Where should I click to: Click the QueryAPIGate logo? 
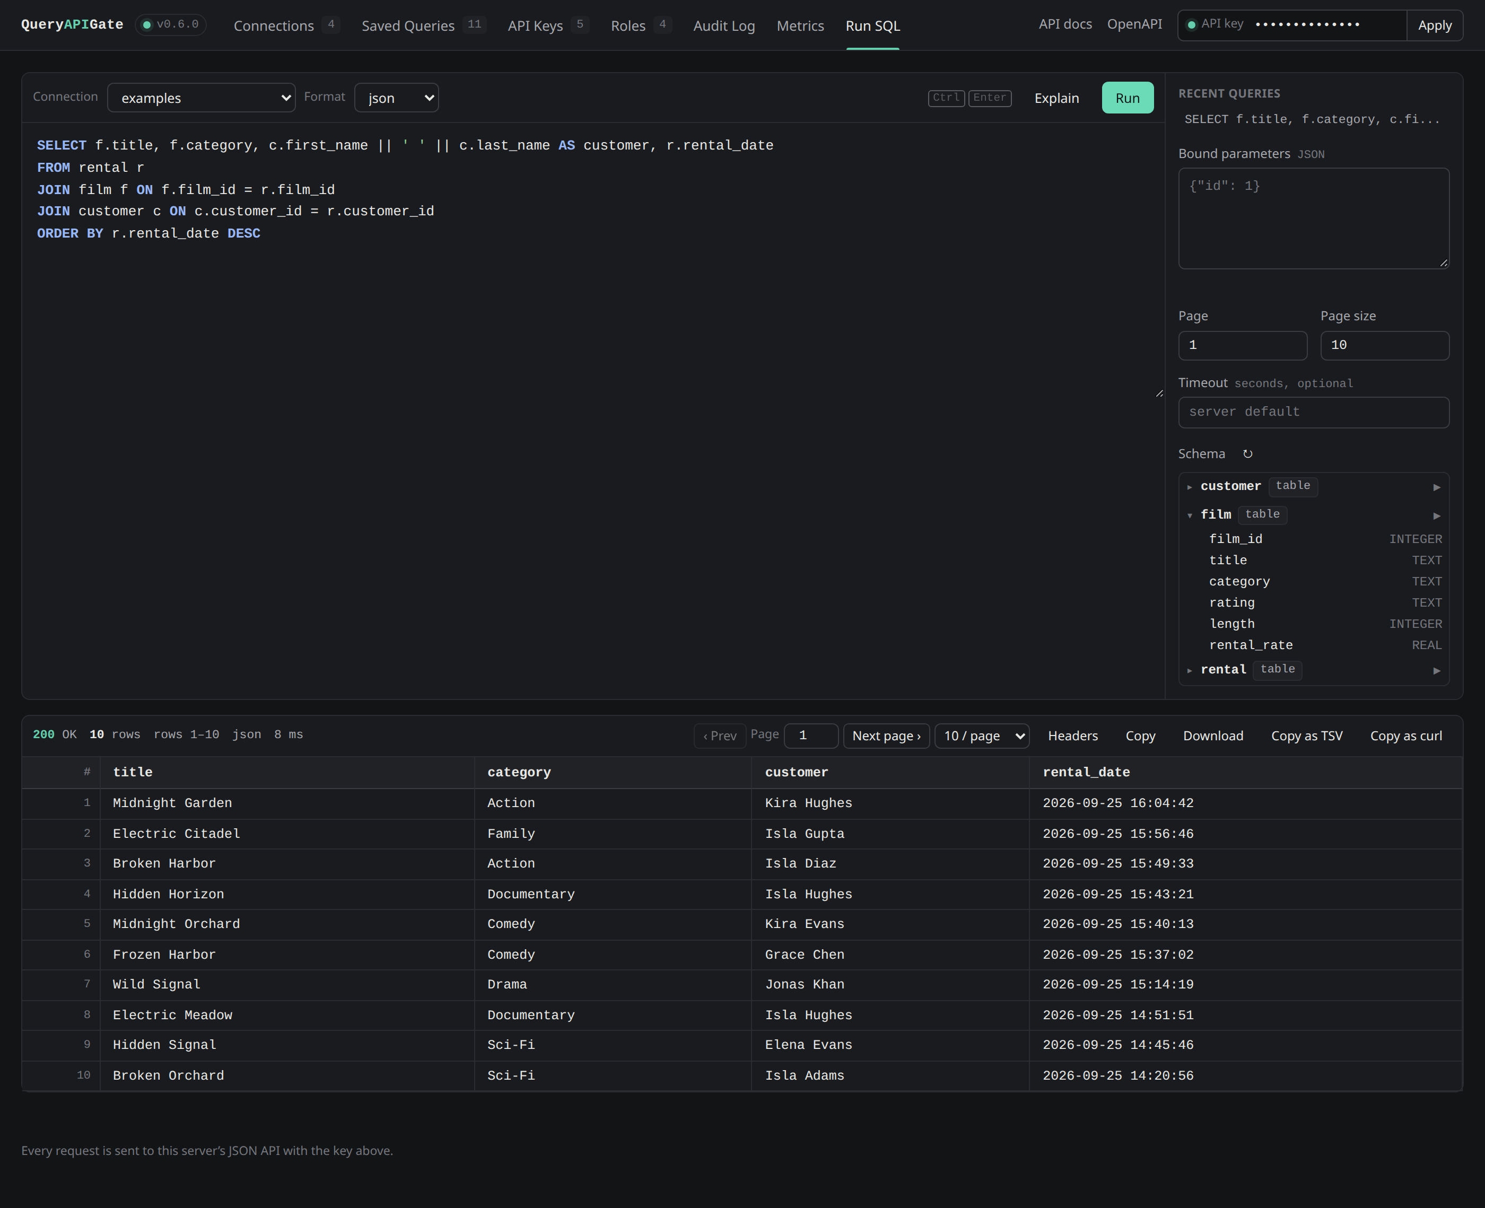pyautogui.click(x=72, y=24)
